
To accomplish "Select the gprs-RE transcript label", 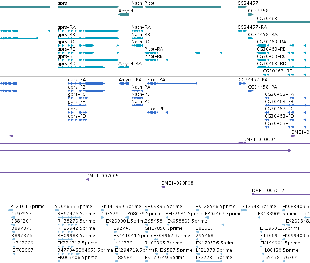I will (x=66, y=49).
